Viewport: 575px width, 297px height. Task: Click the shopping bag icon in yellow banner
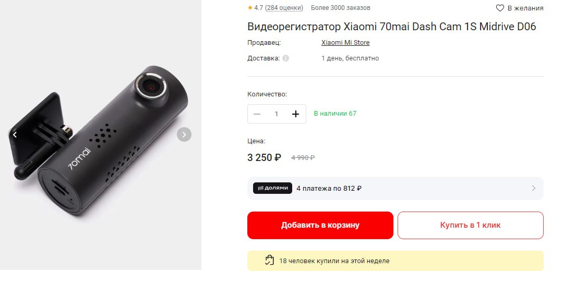pos(269,261)
